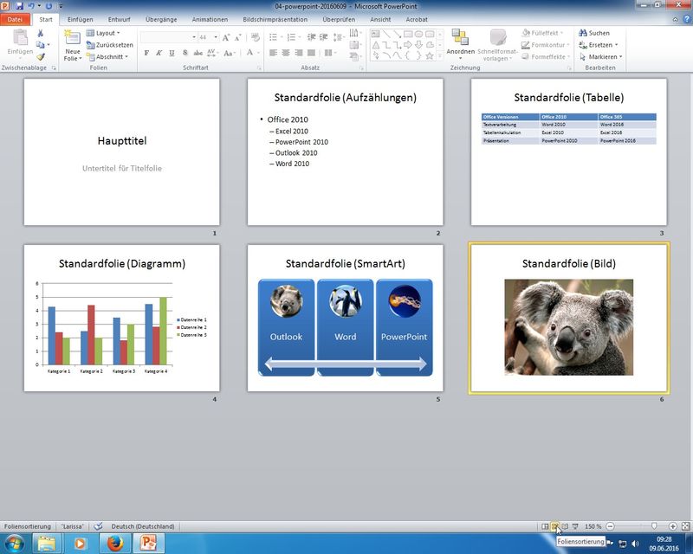The image size is (693, 554).
Task: Click the Datei button
Action: pos(15,19)
